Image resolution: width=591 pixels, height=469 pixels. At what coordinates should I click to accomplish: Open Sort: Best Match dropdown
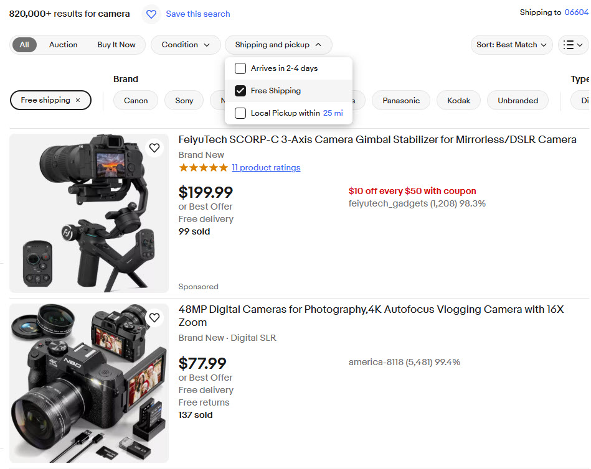point(511,45)
